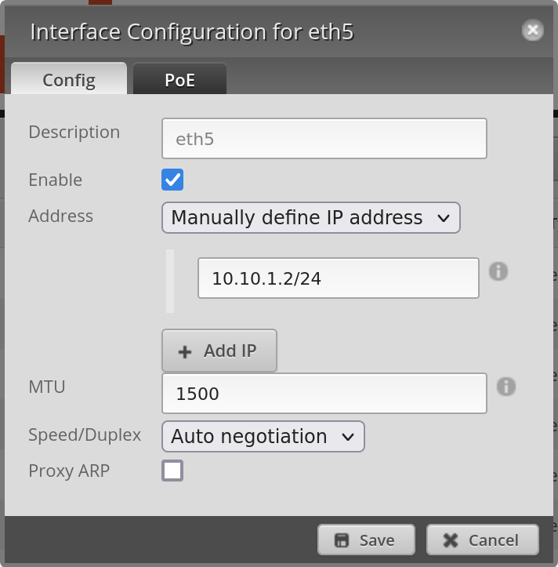Switch to the PoE tab
Screen dimensions: 558x567
(179, 80)
